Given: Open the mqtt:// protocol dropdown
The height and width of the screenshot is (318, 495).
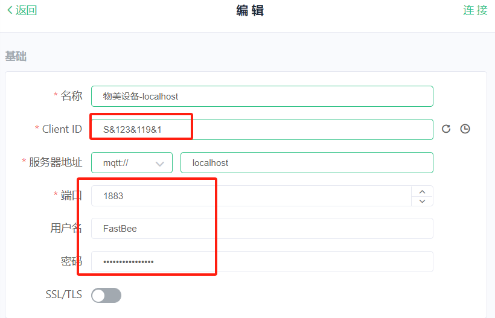Looking at the screenshot, I should pyautogui.click(x=132, y=163).
